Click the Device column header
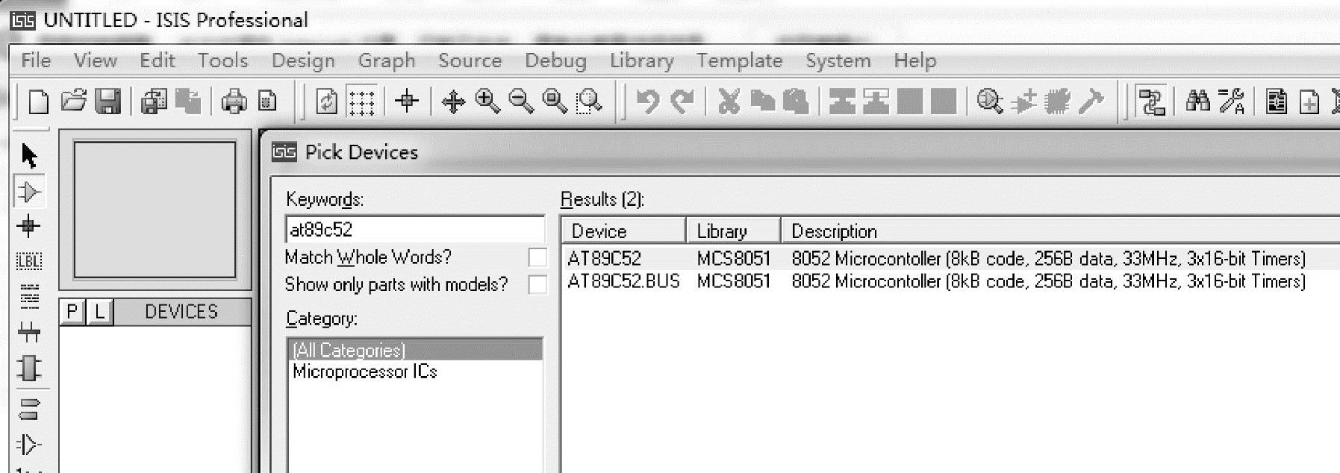Screen dimensions: 1340x473 click(x=623, y=231)
